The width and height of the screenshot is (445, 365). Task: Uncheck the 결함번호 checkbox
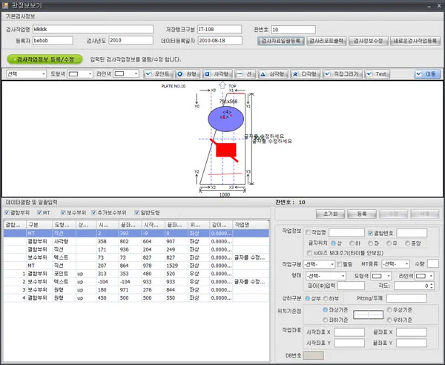tap(370, 233)
